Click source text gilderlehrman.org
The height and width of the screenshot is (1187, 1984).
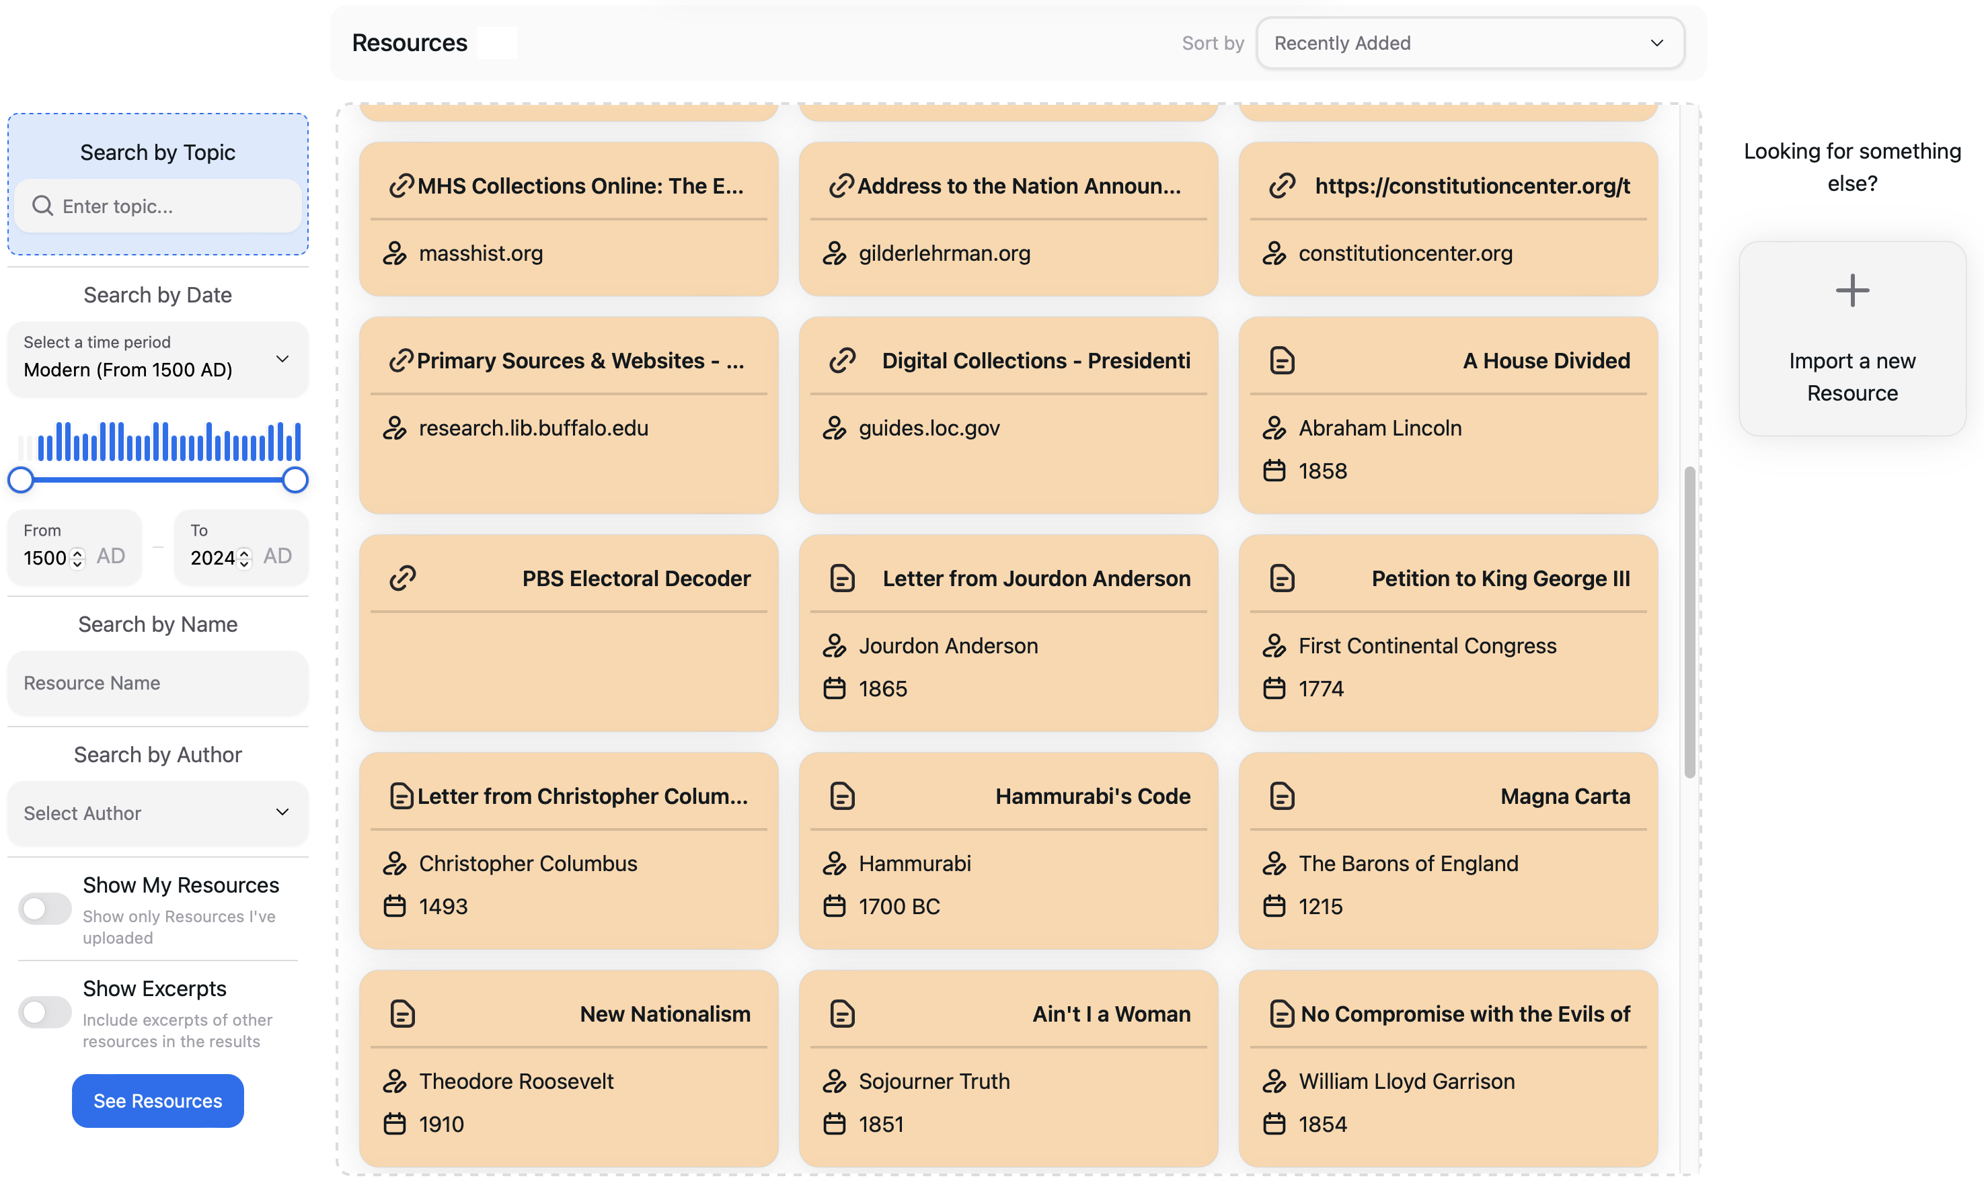point(944,253)
